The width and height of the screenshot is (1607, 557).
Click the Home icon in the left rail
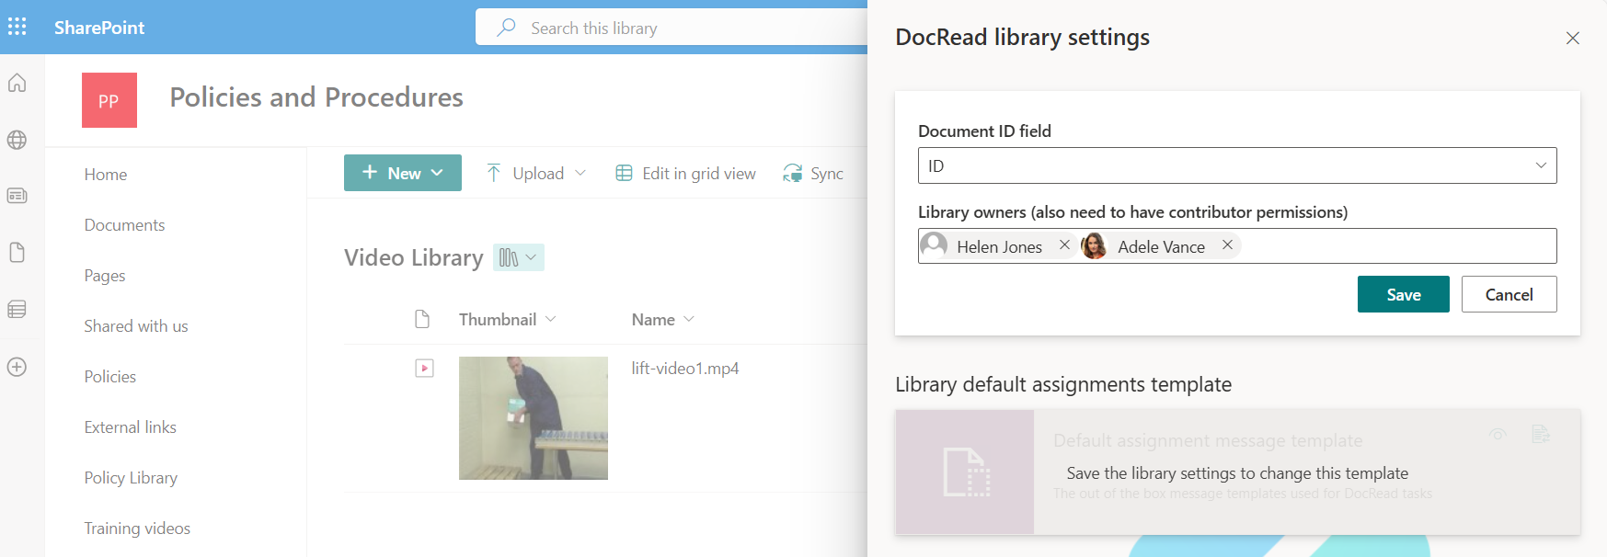[17, 83]
